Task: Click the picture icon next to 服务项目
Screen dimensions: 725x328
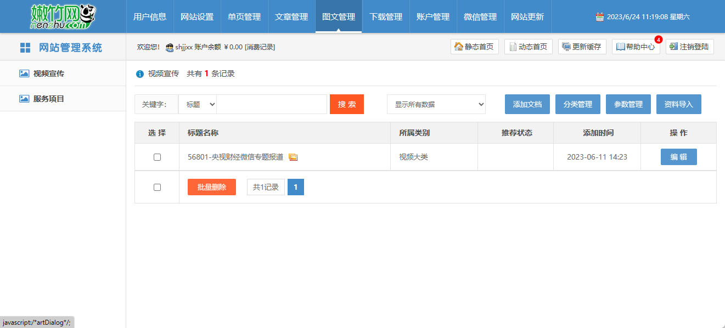Action: (24, 99)
